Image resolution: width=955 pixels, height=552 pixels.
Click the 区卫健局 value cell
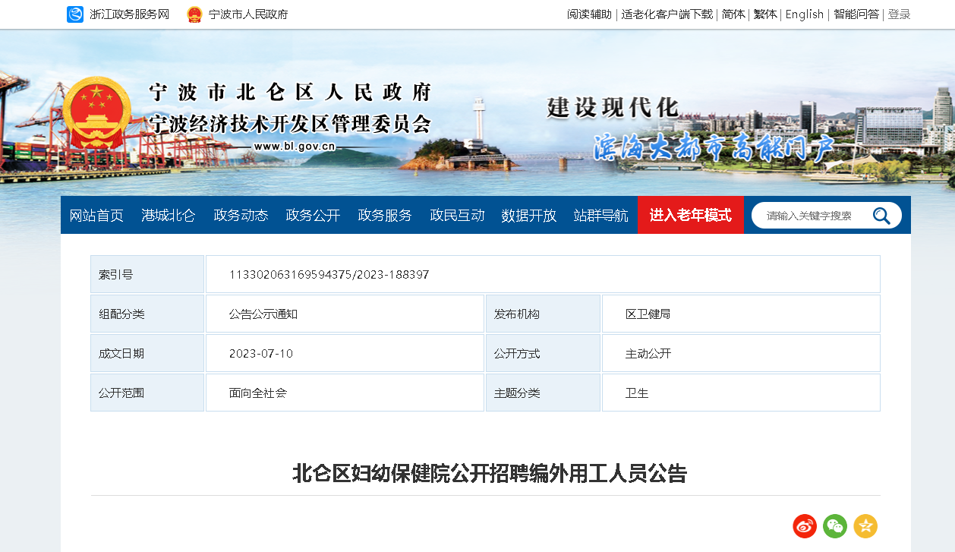point(741,314)
